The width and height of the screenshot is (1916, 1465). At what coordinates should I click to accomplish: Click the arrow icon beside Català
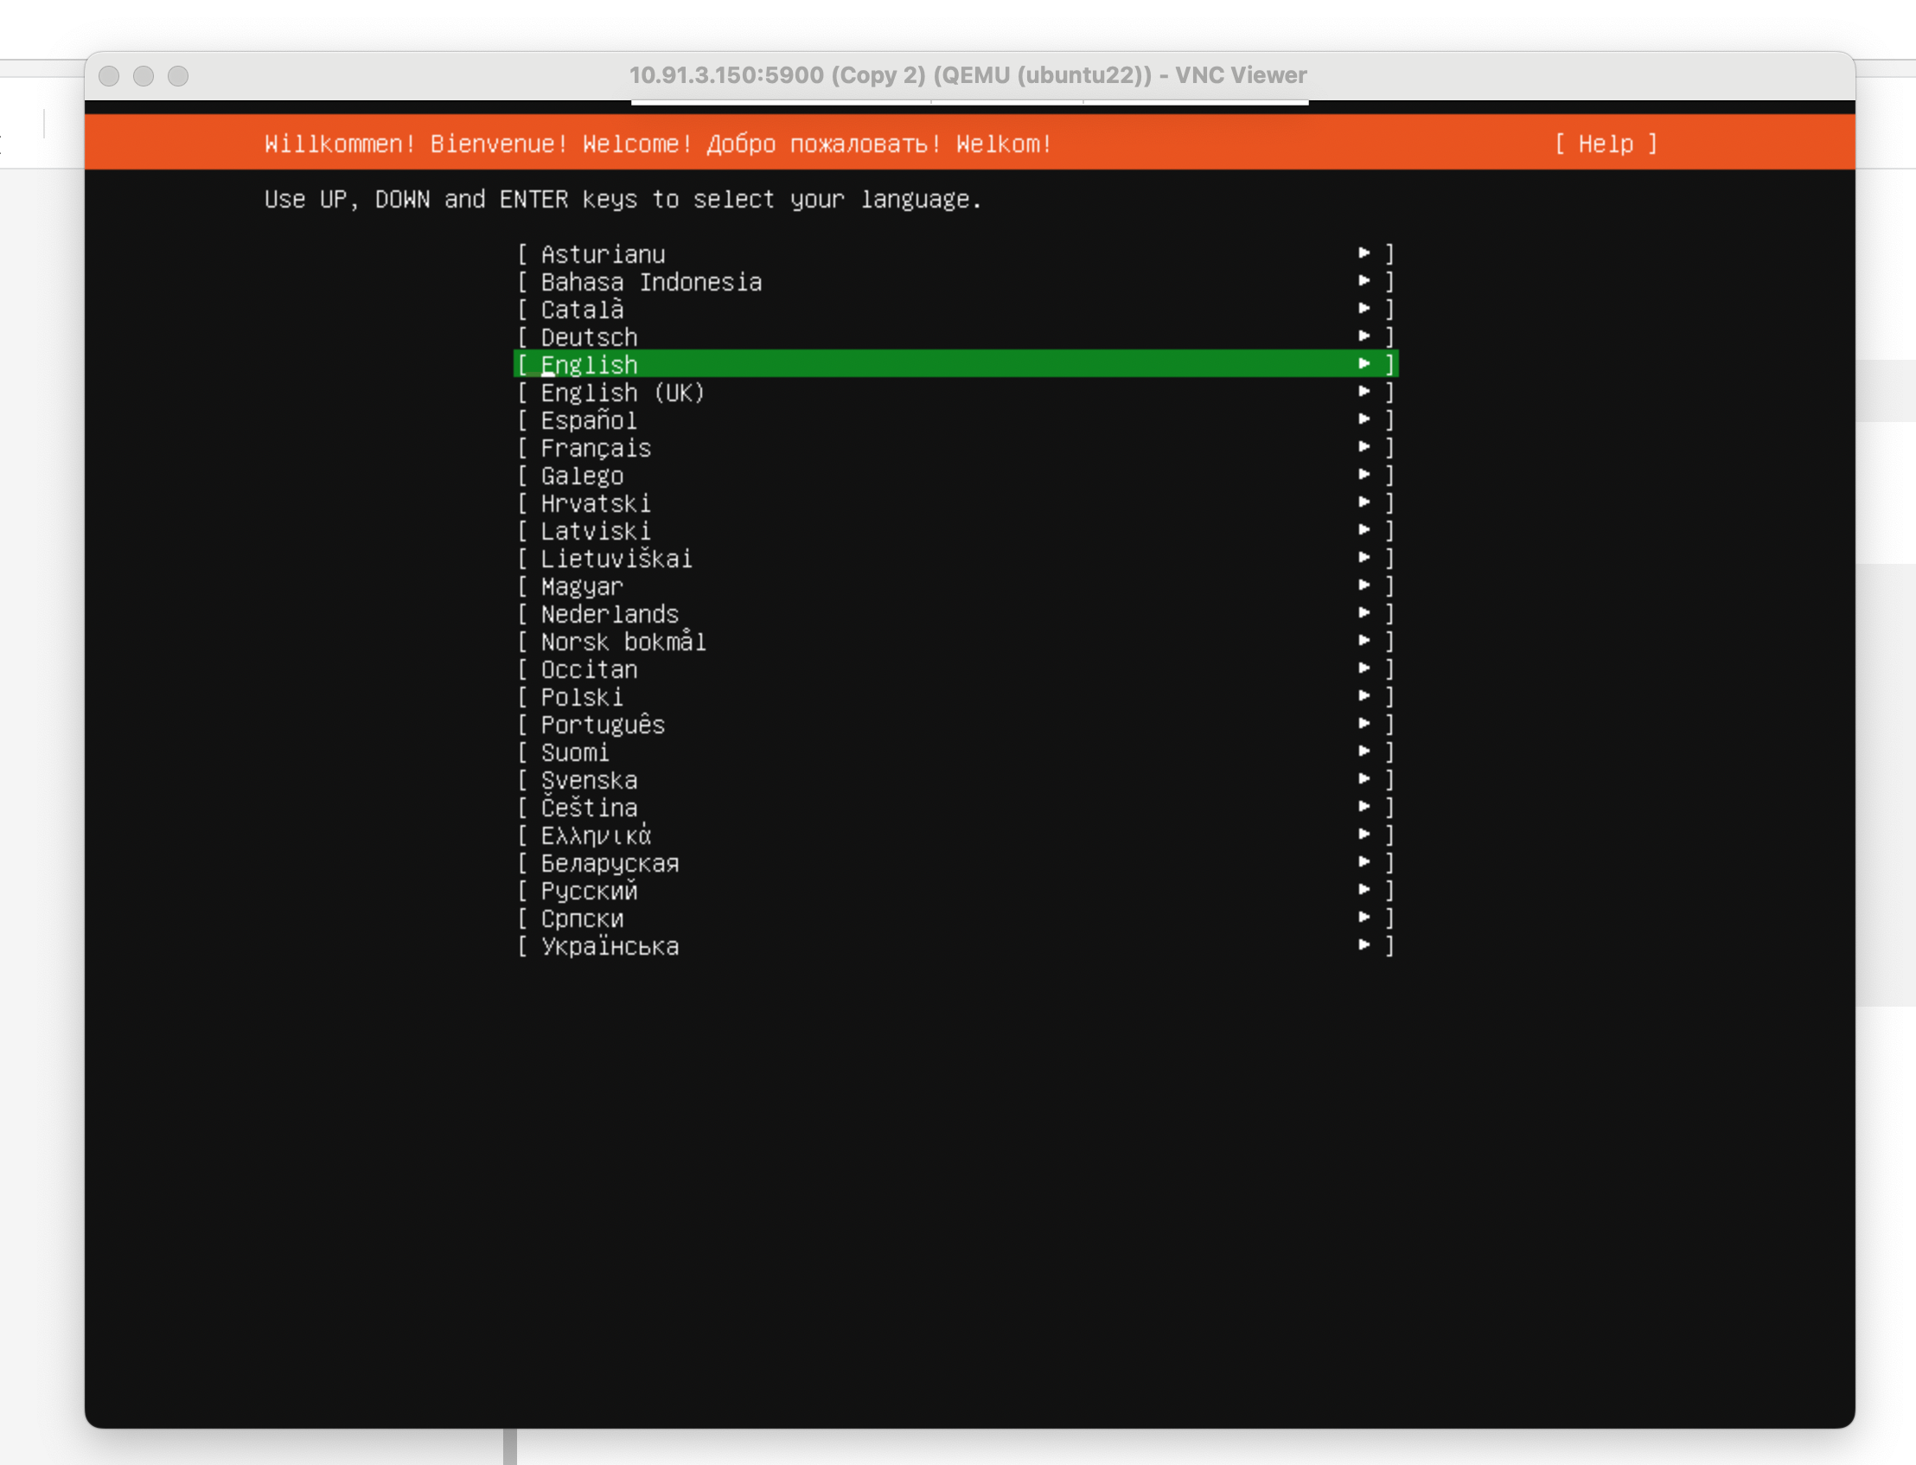coord(1364,308)
